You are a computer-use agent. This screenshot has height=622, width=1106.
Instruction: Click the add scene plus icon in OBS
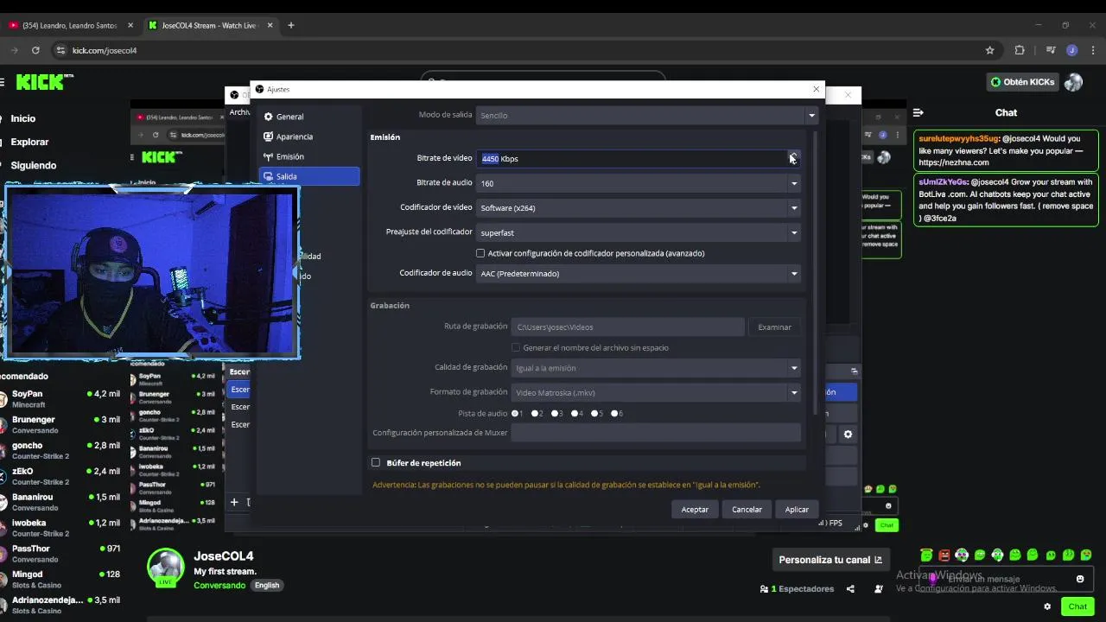point(233,502)
